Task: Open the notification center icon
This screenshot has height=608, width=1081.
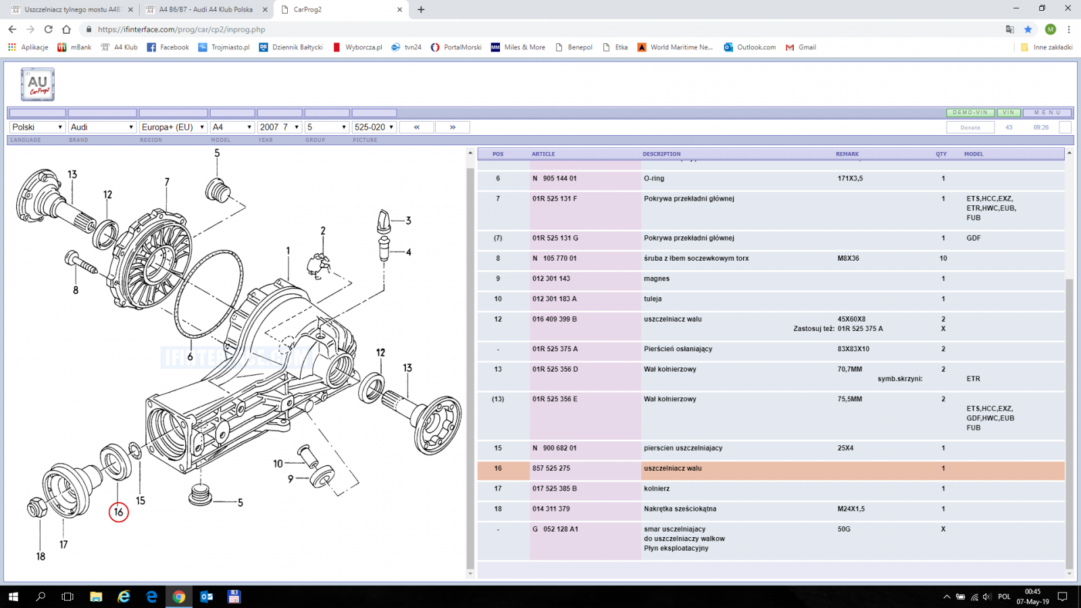Action: (1062, 597)
